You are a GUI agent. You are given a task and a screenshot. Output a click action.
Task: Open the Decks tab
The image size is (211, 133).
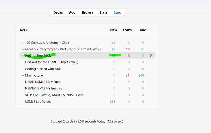58,12
